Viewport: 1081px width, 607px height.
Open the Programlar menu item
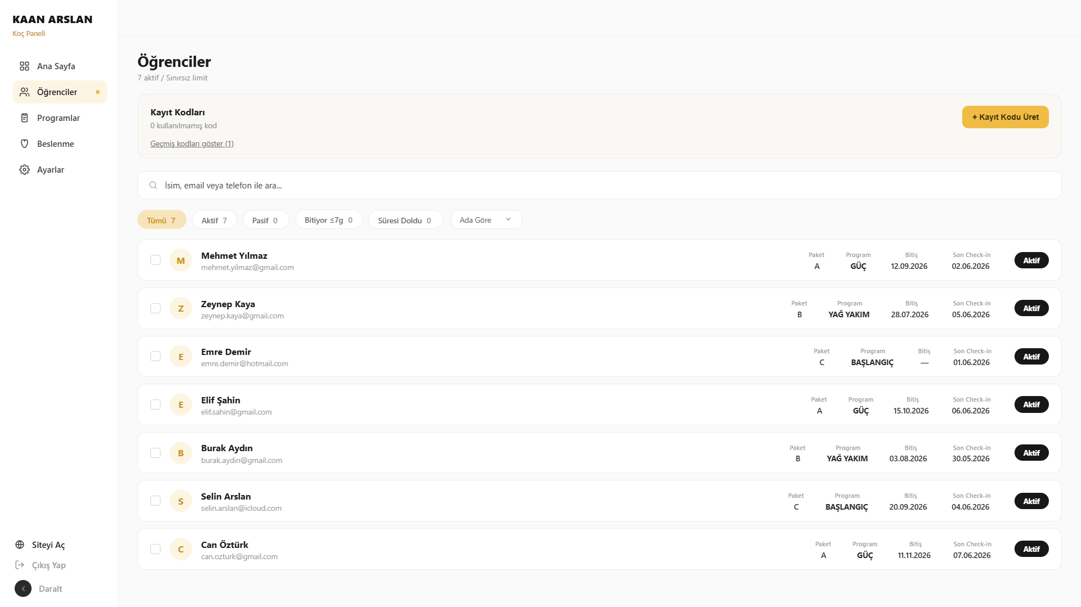[x=60, y=118]
